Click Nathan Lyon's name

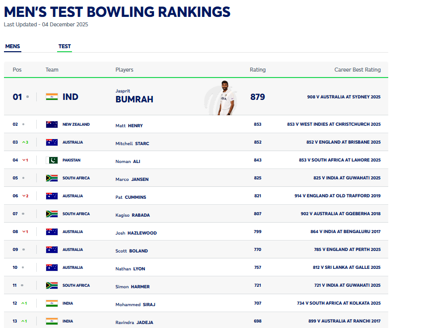130,269
